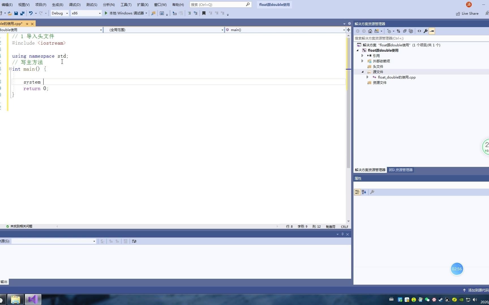The height and width of the screenshot is (305, 489).
Task: Open the 工具(T) menu
Action: pyautogui.click(x=126, y=5)
